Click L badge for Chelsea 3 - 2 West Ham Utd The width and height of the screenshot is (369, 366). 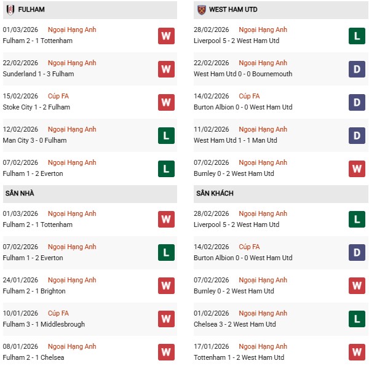pos(357,319)
